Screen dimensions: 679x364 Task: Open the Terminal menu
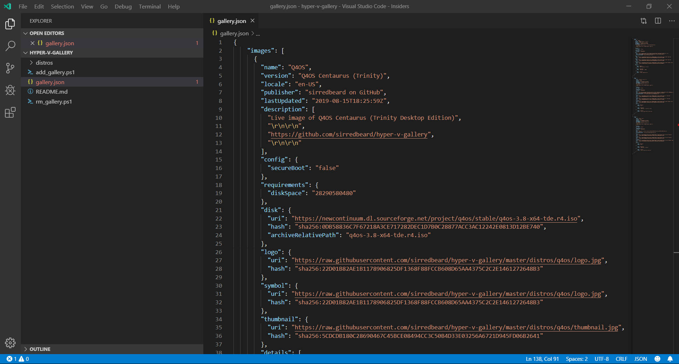tap(150, 6)
